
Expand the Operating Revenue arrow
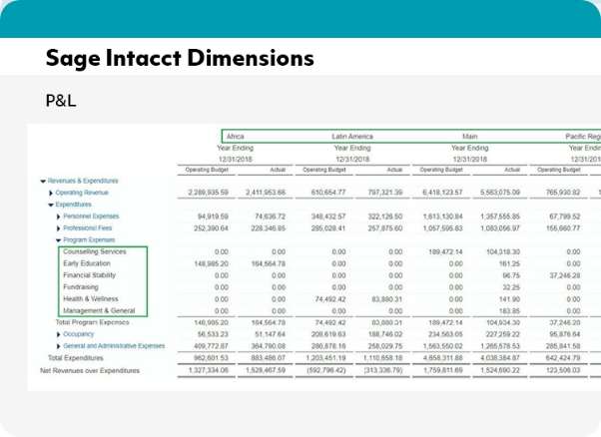[x=51, y=193]
